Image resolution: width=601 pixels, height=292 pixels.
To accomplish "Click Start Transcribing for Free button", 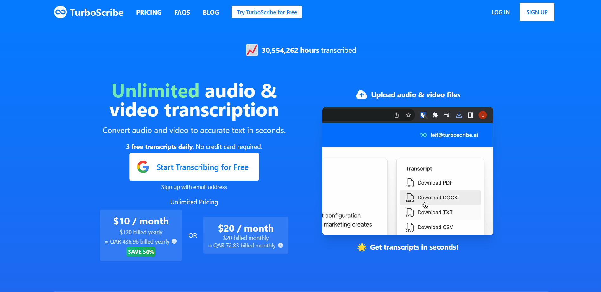I will click(x=194, y=167).
